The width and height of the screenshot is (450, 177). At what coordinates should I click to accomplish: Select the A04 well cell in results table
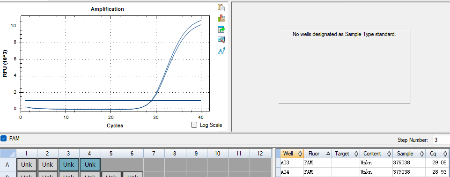[x=292, y=172]
